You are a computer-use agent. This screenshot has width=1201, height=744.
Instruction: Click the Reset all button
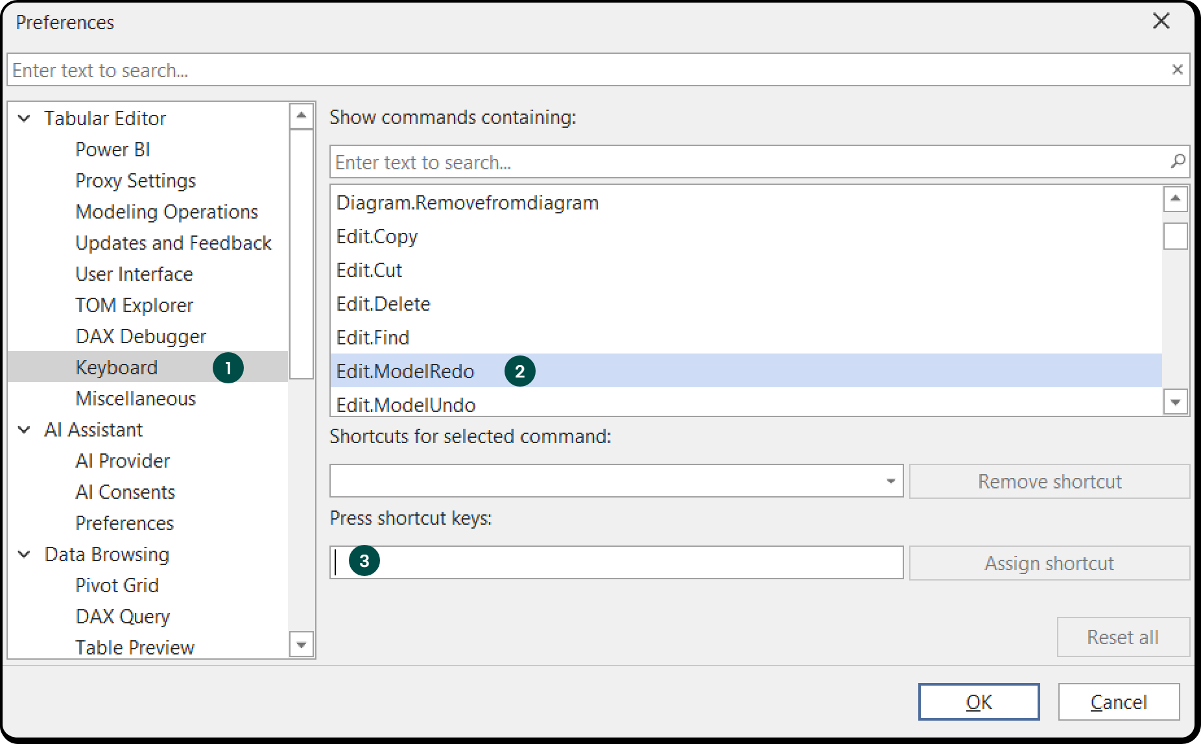pos(1123,637)
